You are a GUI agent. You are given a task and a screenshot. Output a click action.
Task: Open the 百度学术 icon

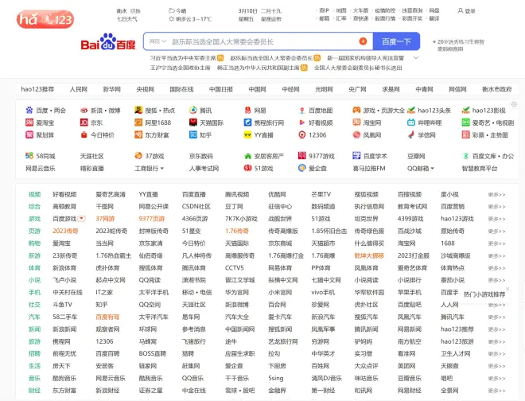(356, 156)
